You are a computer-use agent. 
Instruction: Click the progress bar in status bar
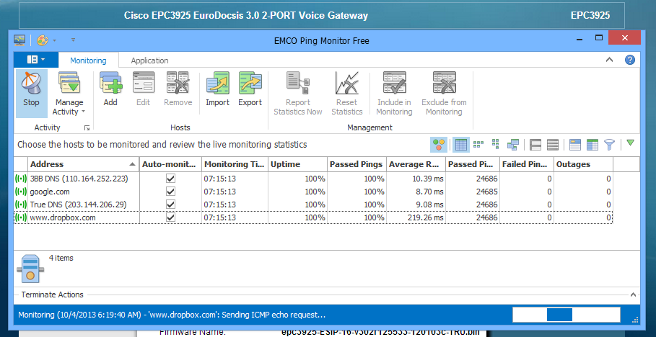coord(566,315)
